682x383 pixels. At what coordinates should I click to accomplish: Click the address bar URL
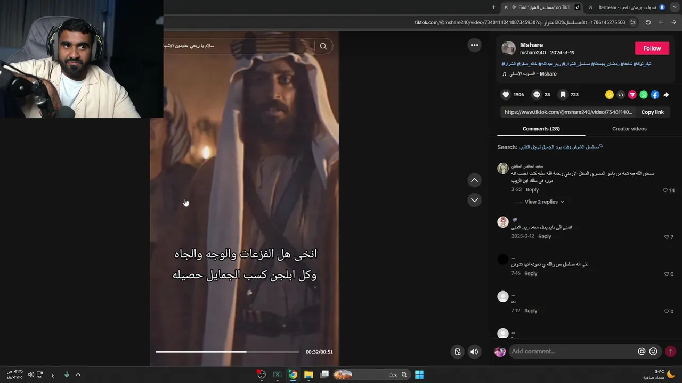(520, 22)
